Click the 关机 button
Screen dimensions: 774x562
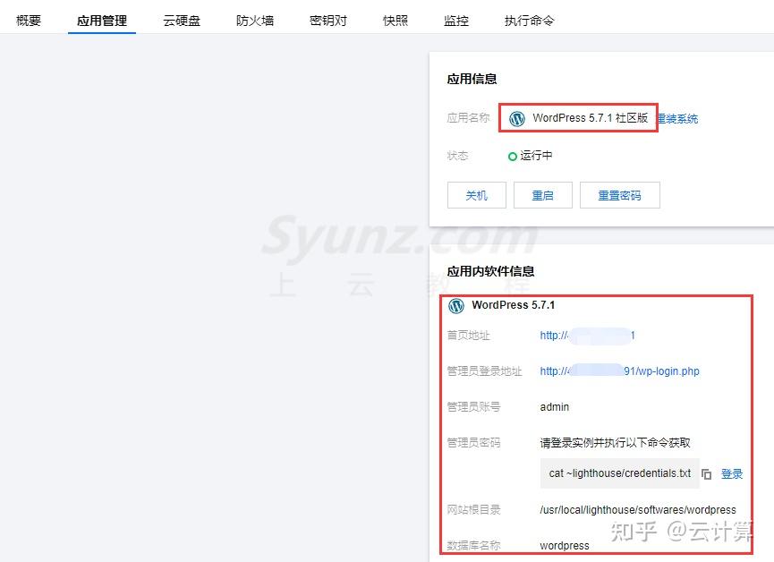coord(477,196)
